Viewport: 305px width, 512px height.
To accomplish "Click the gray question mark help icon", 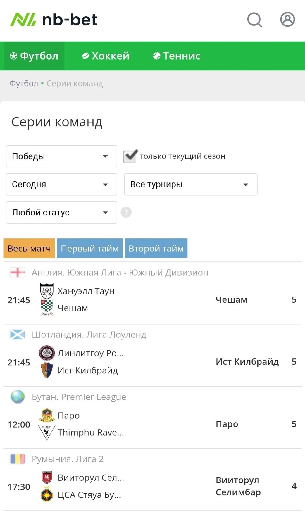I will click(x=126, y=212).
